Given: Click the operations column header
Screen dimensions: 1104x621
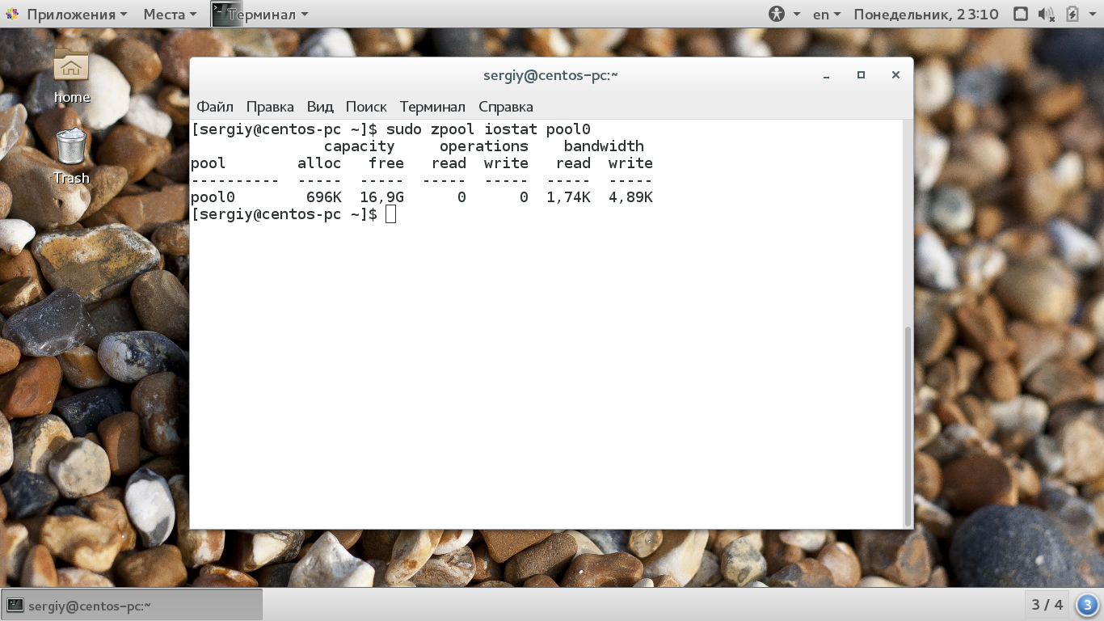Looking at the screenshot, I should click(483, 146).
